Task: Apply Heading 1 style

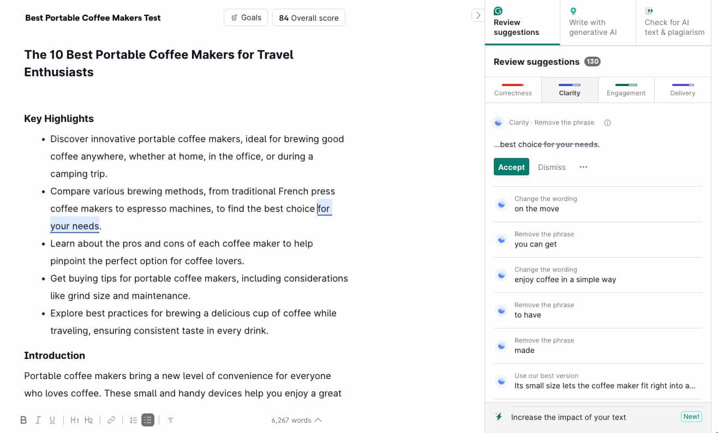Action: [x=75, y=420]
